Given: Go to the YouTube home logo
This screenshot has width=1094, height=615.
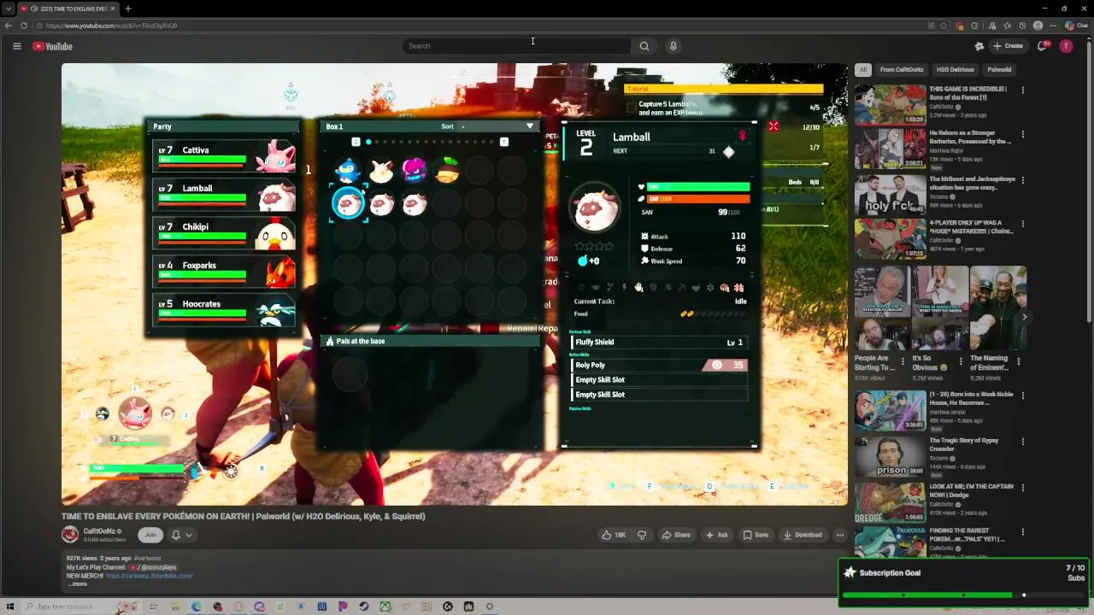Looking at the screenshot, I should coord(53,46).
